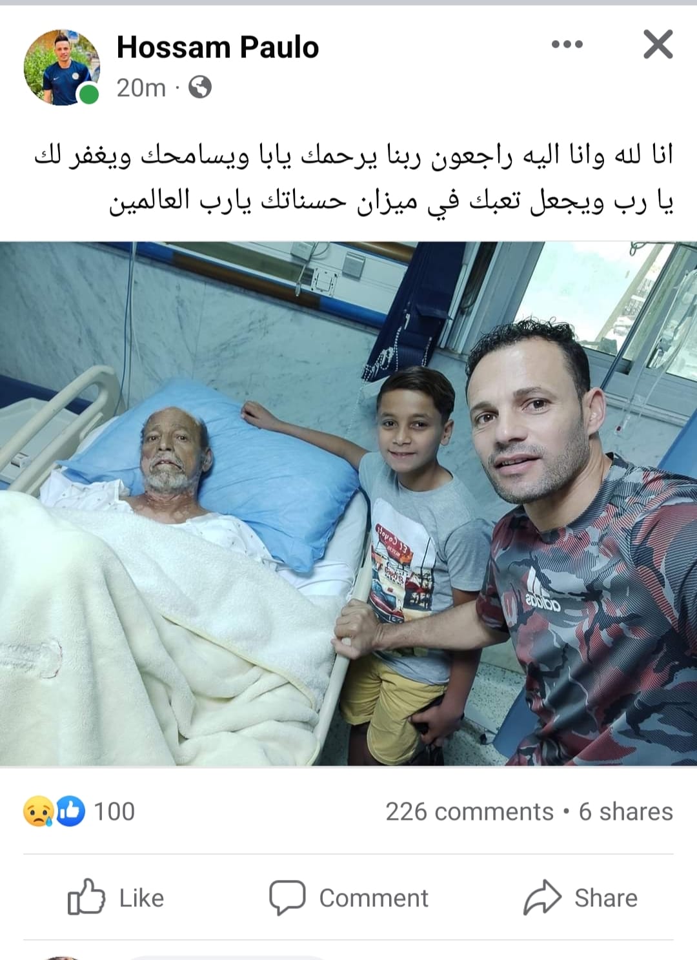Image resolution: width=697 pixels, height=960 pixels.
Task: Open Hossam Paulo's profile picture
Action: point(62,67)
